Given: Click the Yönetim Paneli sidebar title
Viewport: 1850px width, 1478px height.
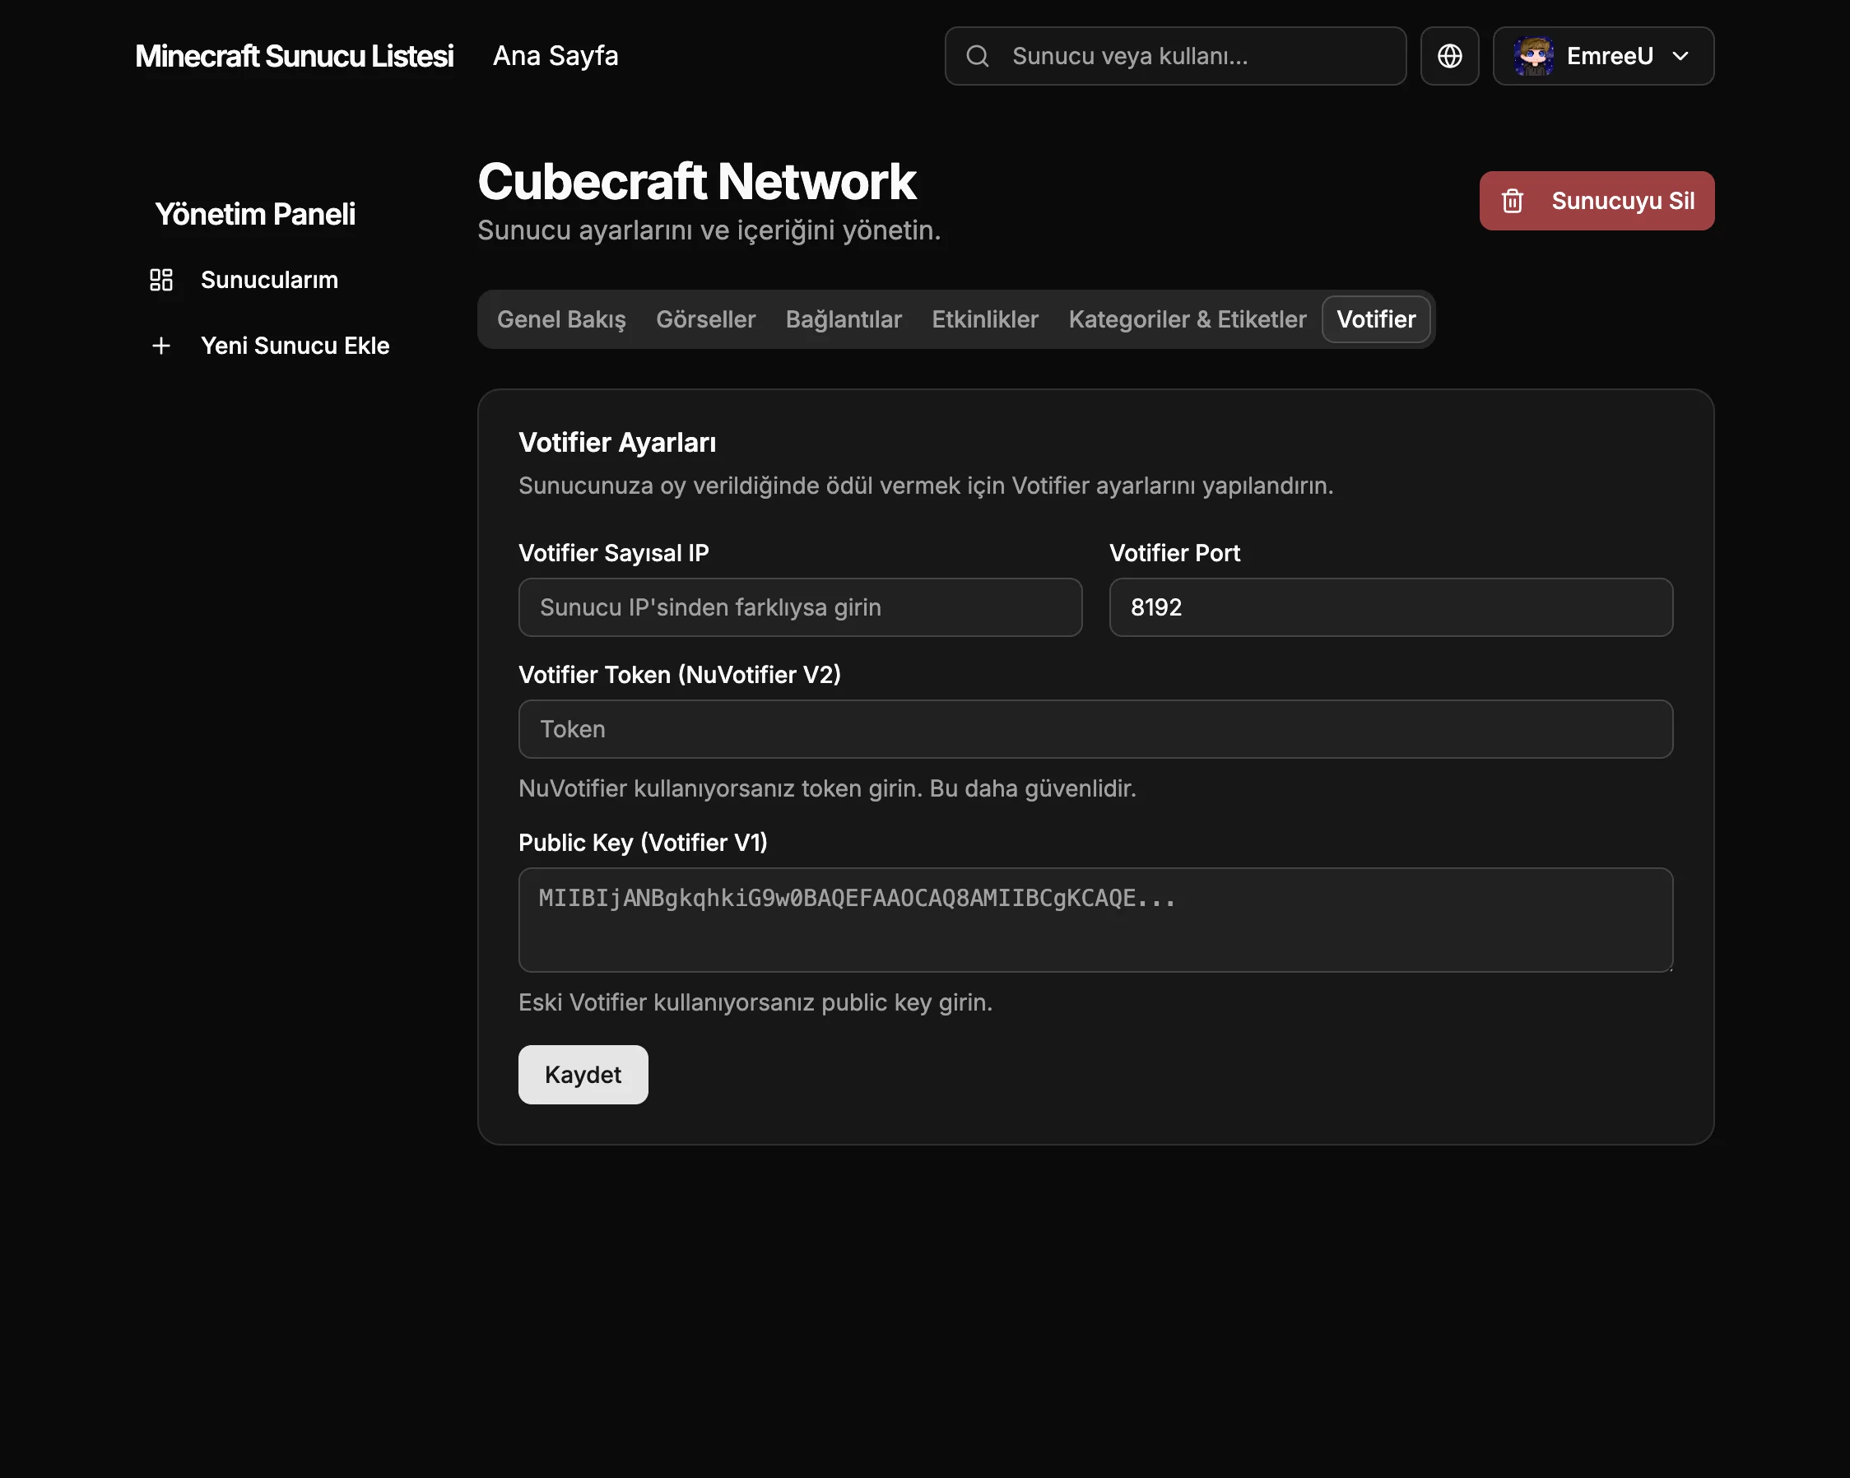Looking at the screenshot, I should pos(255,214).
